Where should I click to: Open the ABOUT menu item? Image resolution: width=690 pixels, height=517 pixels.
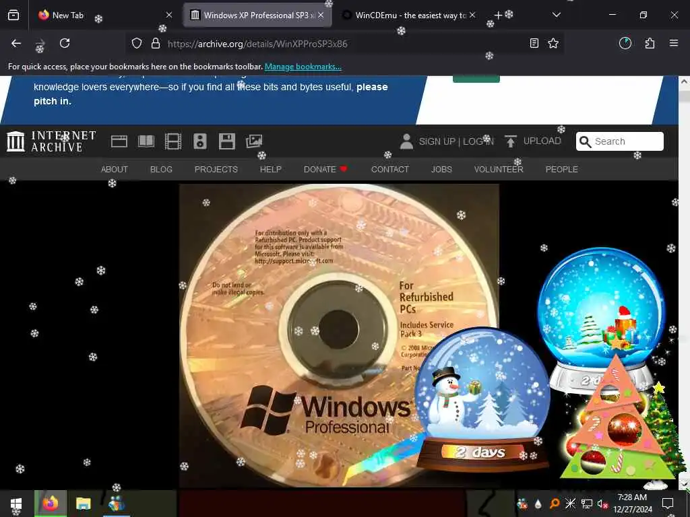pos(115,169)
